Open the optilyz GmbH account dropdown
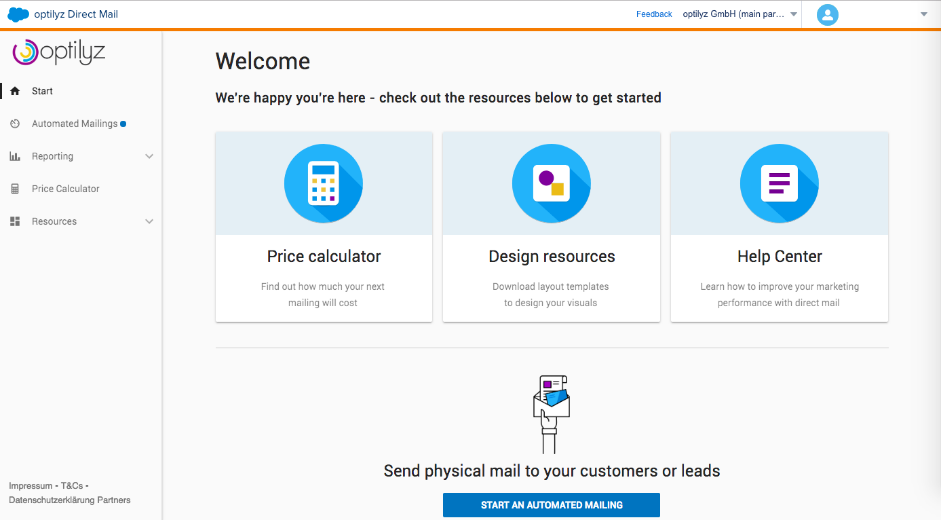This screenshot has height=520, width=941. click(740, 14)
